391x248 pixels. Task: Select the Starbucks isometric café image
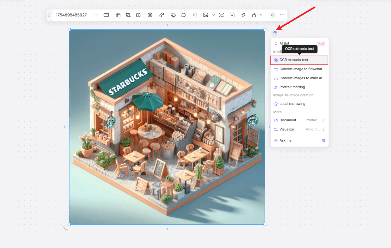[167, 127]
